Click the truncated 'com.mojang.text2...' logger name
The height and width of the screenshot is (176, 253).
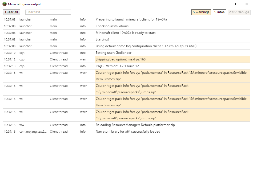[x=33, y=132]
